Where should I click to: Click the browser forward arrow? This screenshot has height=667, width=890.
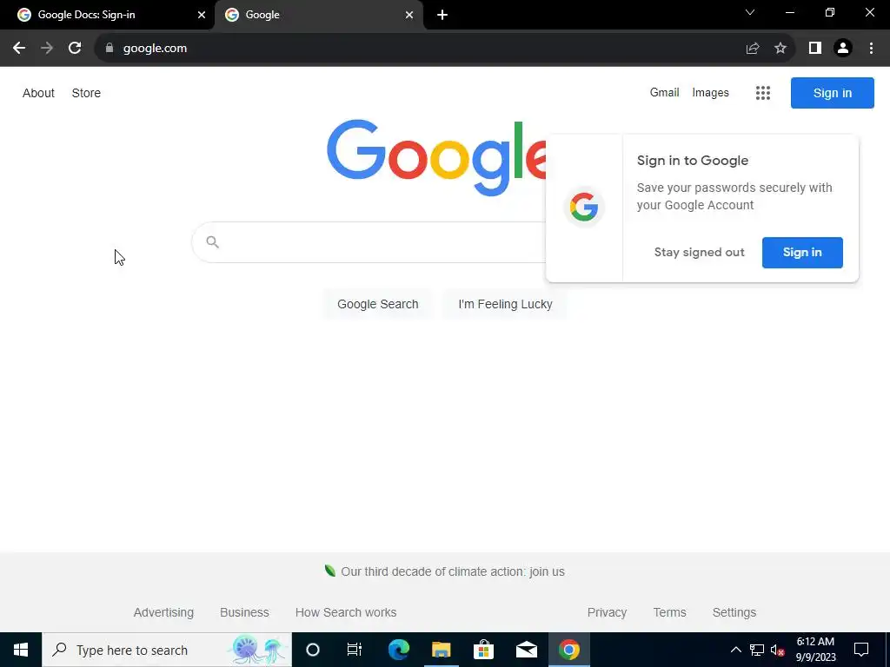pyautogui.click(x=47, y=49)
